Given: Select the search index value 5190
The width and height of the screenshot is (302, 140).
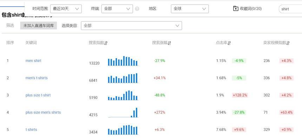Looking at the screenshot, I should pos(93,98).
